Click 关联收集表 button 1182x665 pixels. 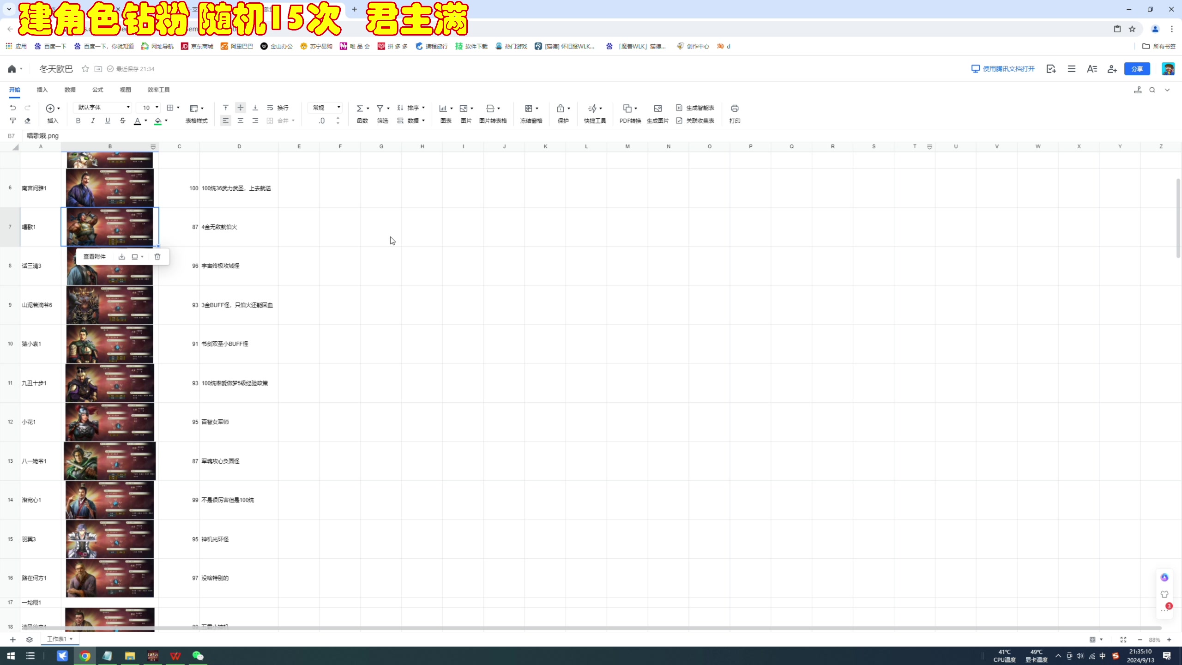695,121
